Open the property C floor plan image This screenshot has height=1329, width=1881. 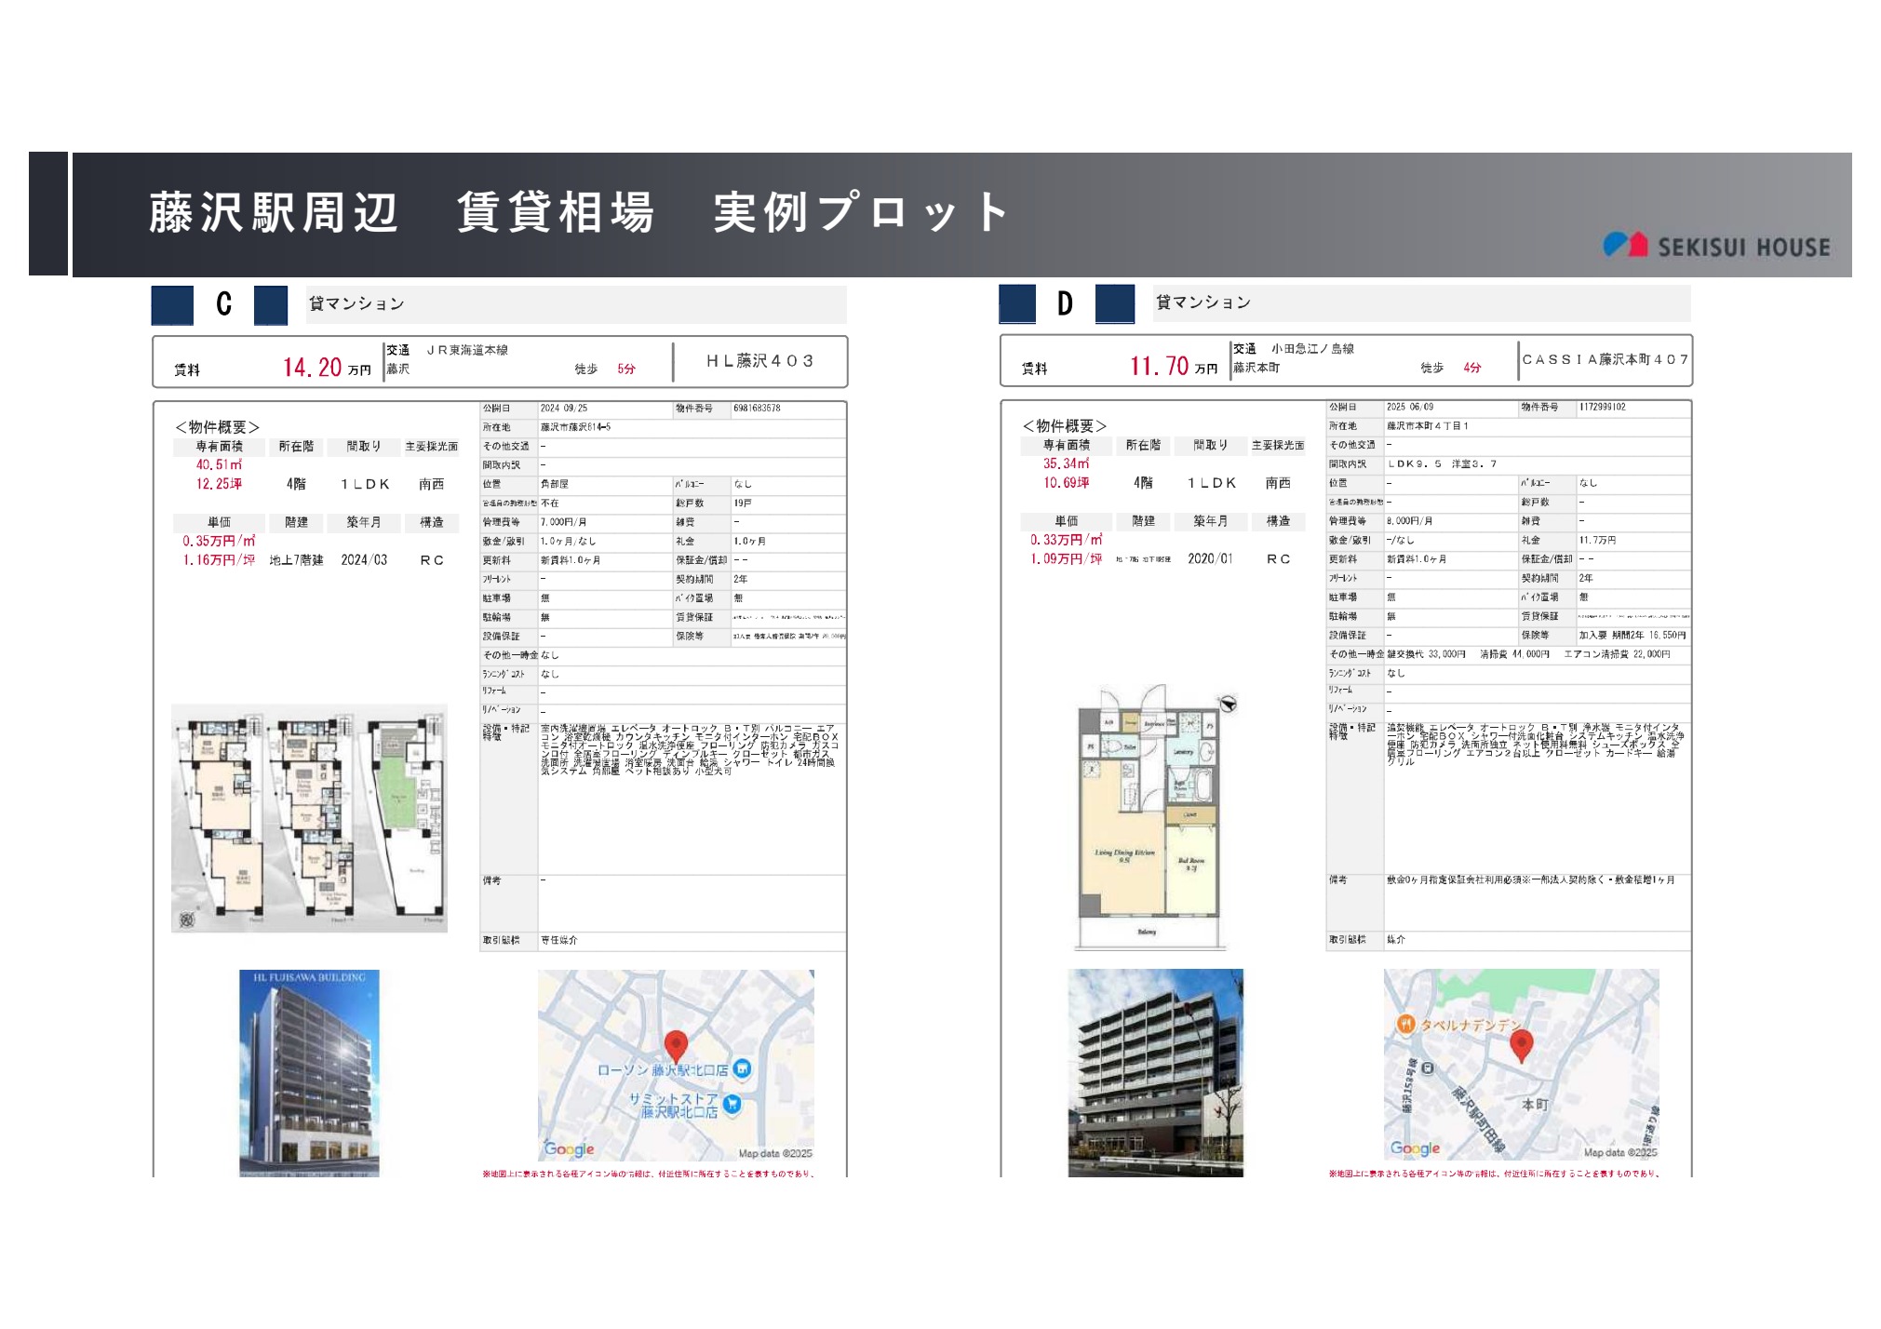[309, 819]
